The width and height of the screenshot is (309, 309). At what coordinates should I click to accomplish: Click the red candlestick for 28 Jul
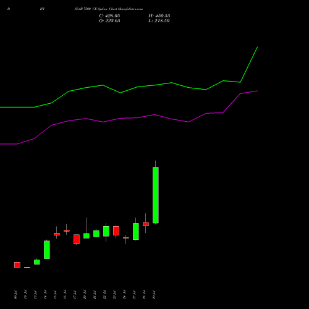pos(146,224)
